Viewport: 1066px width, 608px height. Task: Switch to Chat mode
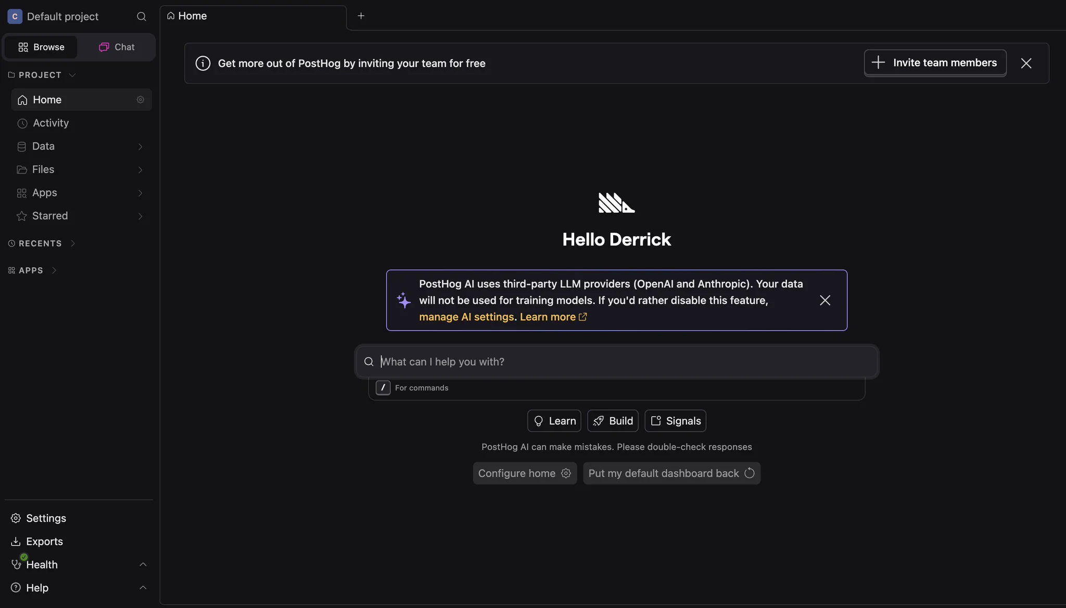[117, 47]
